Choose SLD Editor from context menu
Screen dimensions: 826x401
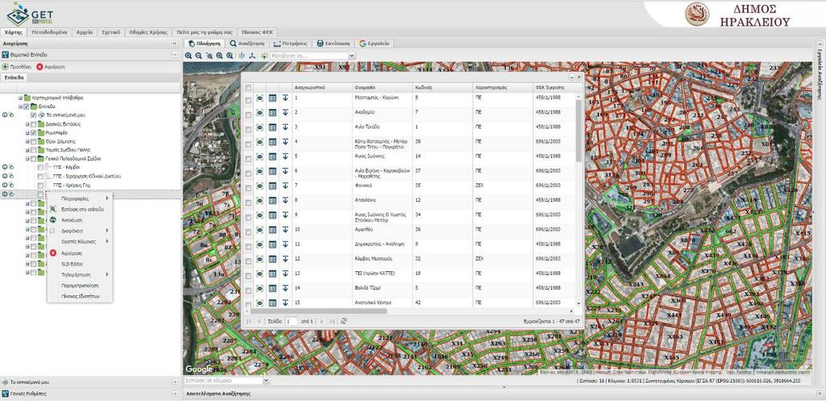click(x=80, y=264)
